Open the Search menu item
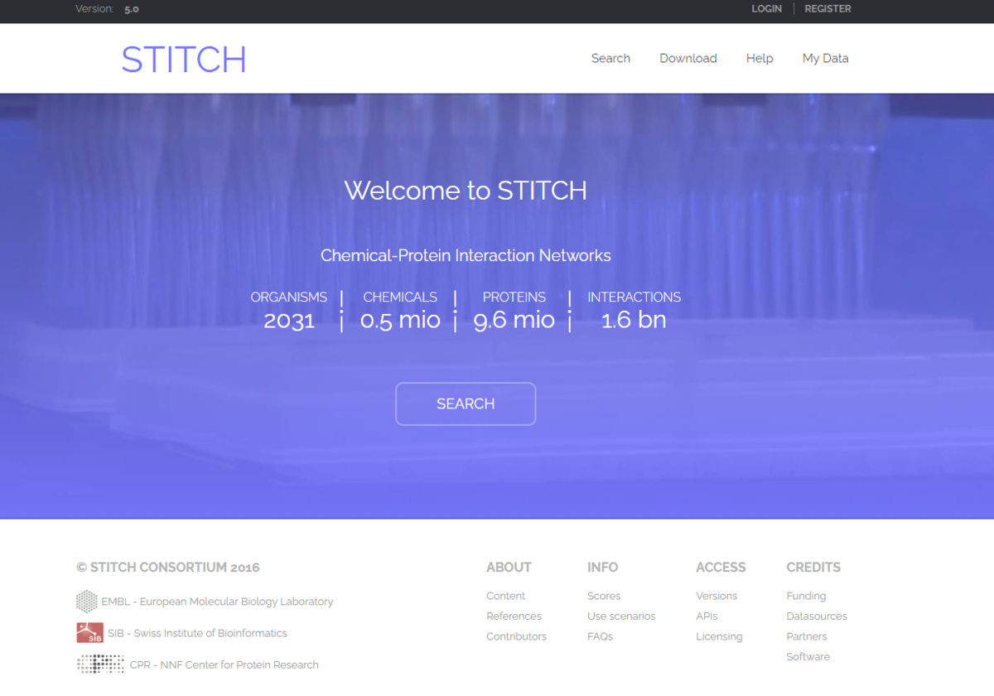The width and height of the screenshot is (994, 696). tap(610, 58)
